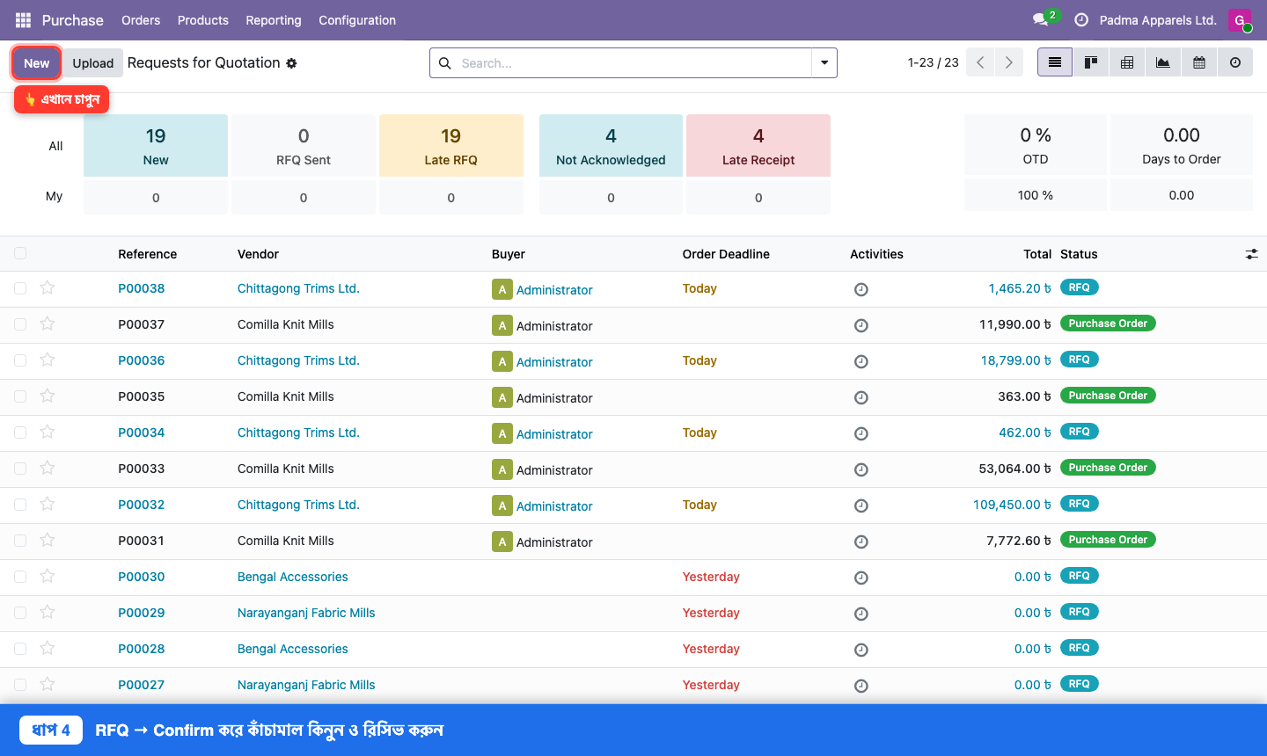Expand the search options dropdown arrow
The width and height of the screenshot is (1267, 756).
pos(824,62)
